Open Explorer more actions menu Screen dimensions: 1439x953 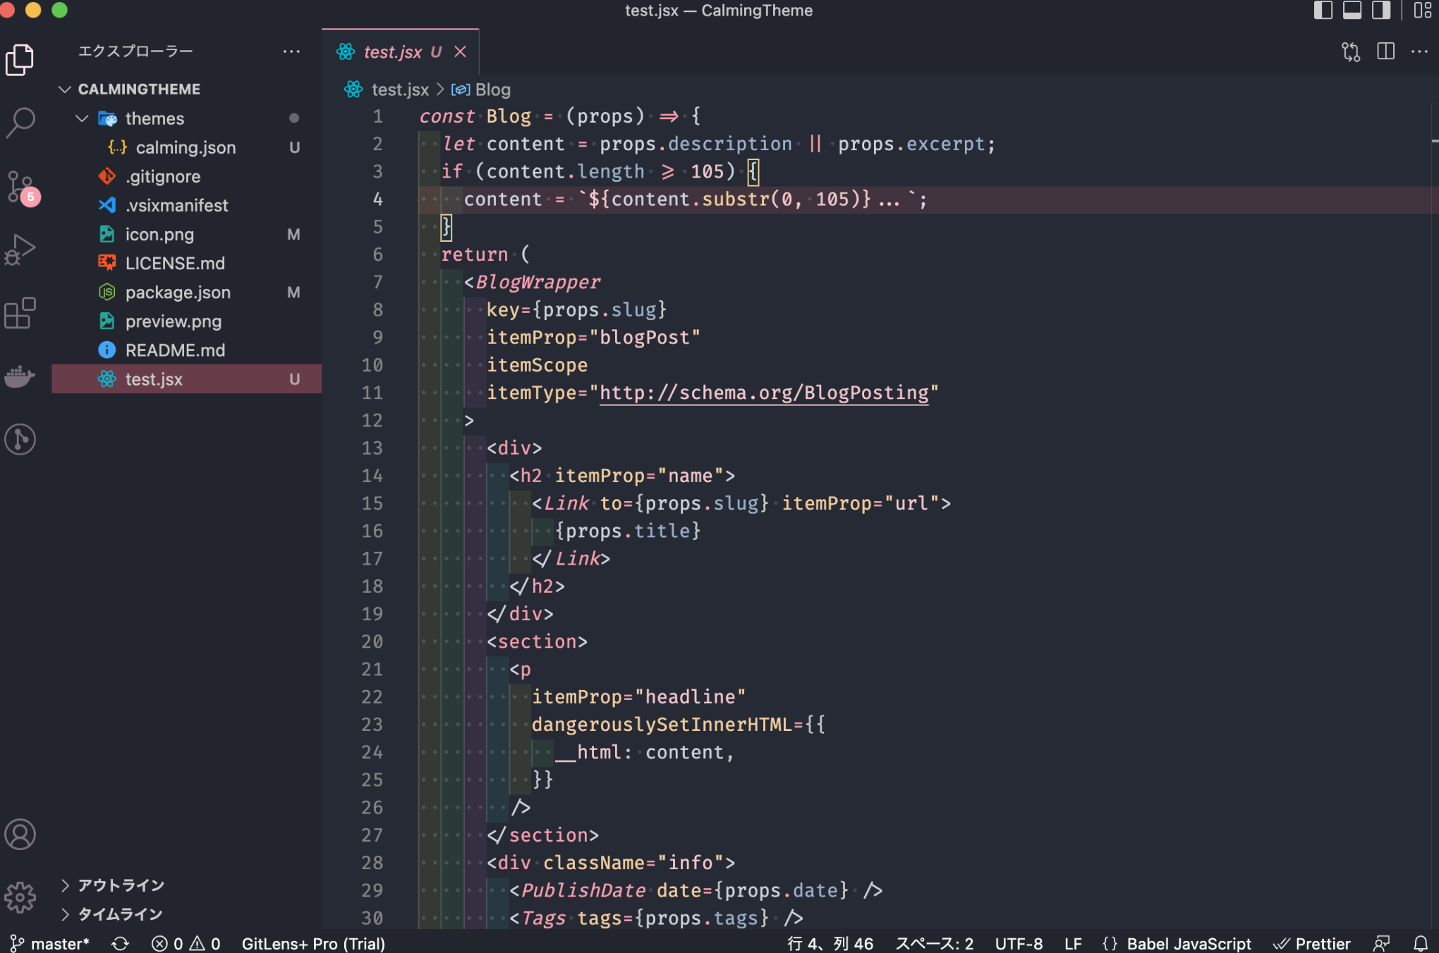(x=291, y=51)
